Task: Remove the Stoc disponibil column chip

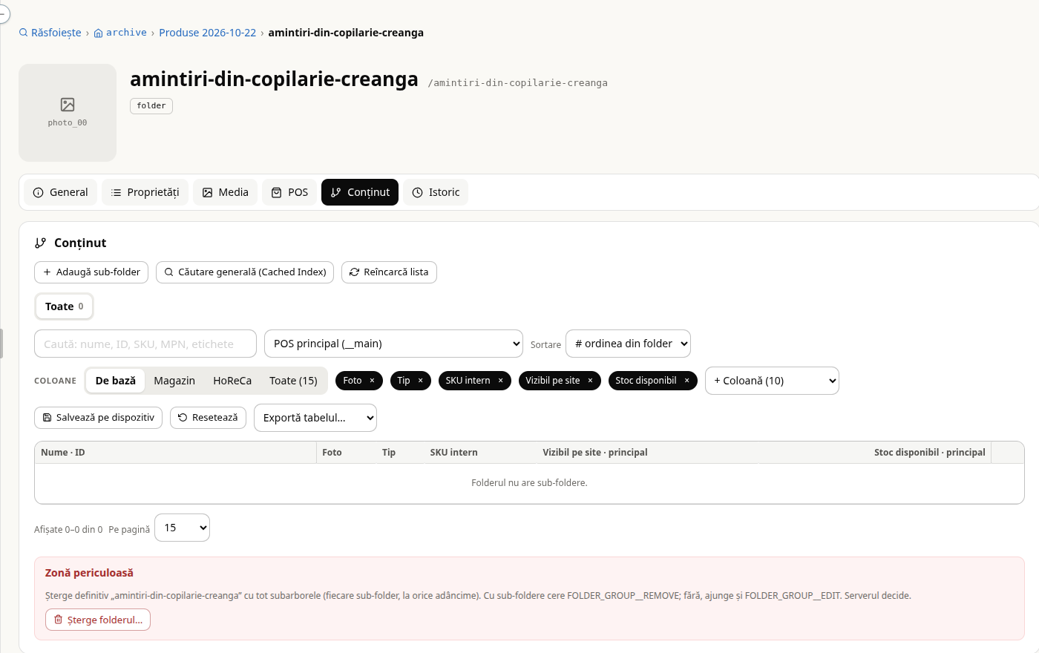Action: (x=686, y=381)
